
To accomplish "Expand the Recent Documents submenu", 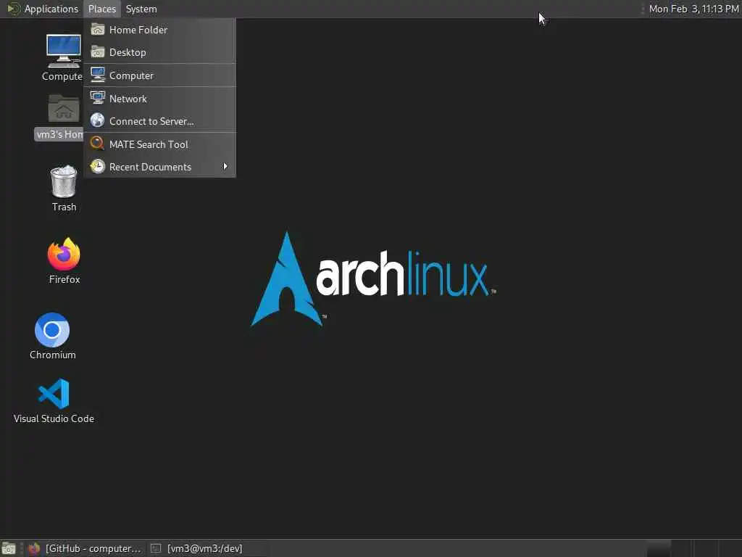I will coord(160,167).
